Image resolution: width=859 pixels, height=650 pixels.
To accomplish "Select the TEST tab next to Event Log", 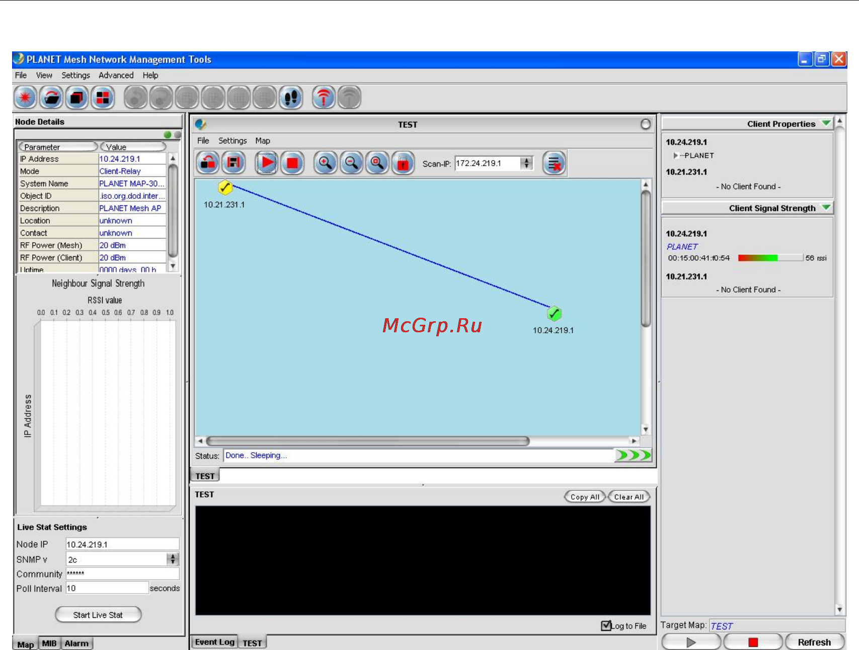I will pyautogui.click(x=252, y=643).
